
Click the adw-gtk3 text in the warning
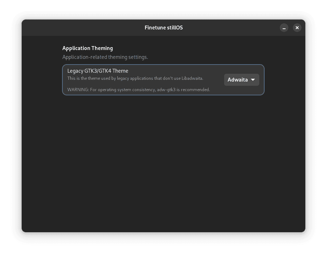(x=166, y=90)
